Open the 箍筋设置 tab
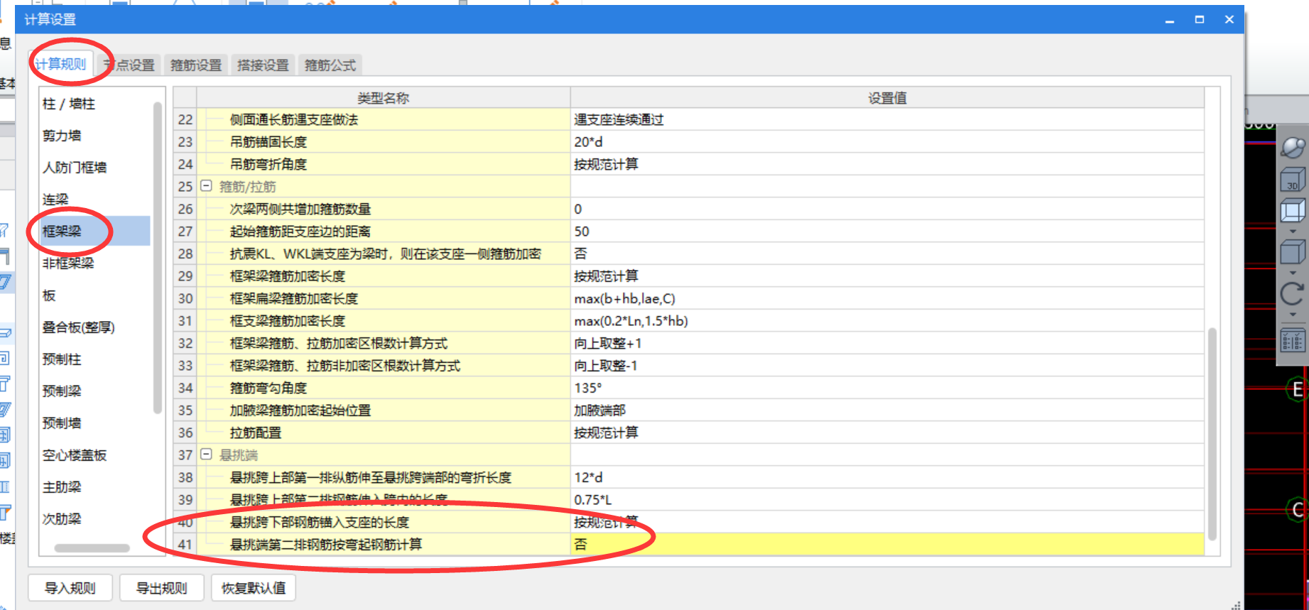Image resolution: width=1309 pixels, height=610 pixels. coord(196,65)
